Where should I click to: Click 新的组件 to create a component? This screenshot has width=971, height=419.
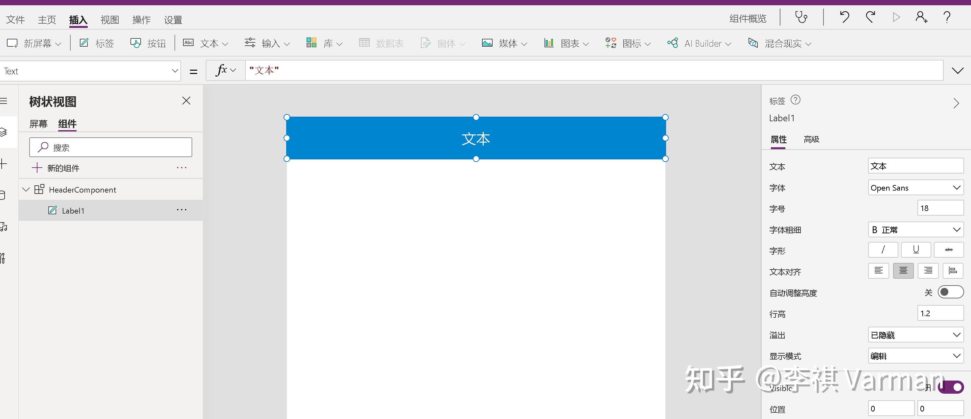64,168
